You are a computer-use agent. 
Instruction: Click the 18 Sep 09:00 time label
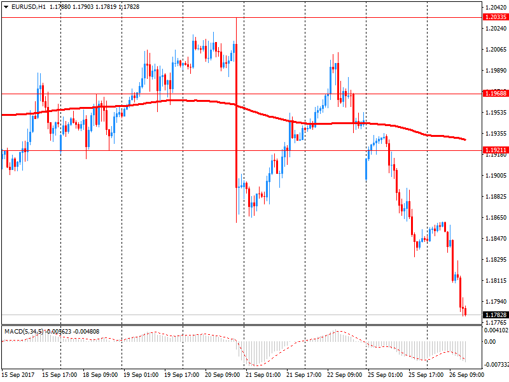(x=101, y=375)
